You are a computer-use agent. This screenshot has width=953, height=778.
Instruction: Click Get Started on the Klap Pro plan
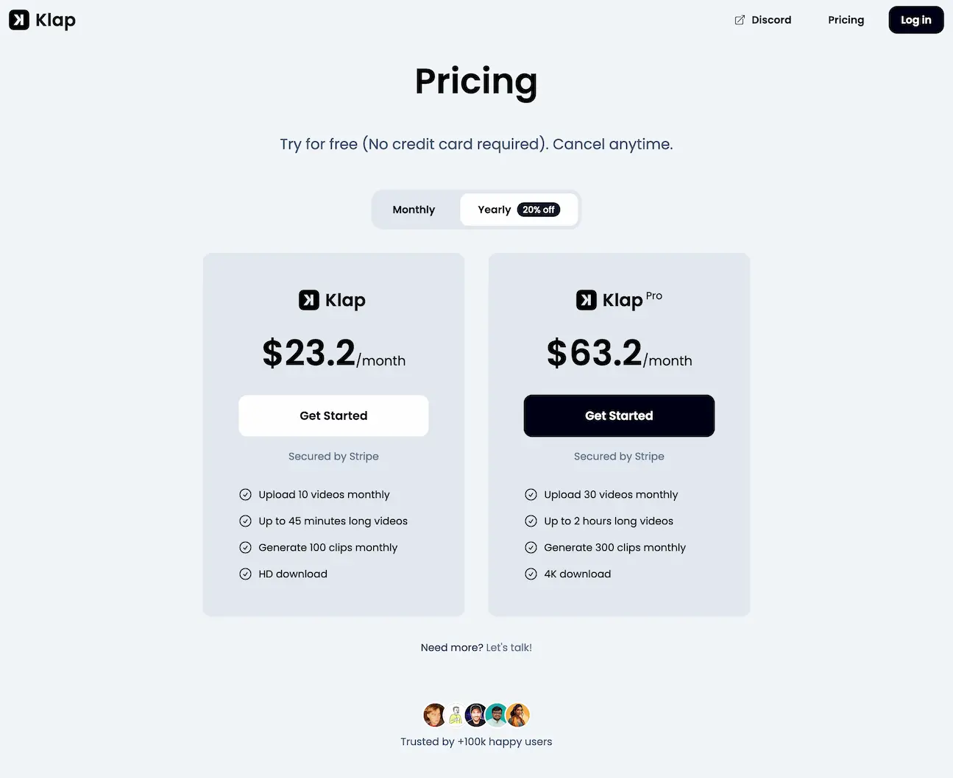click(x=619, y=415)
